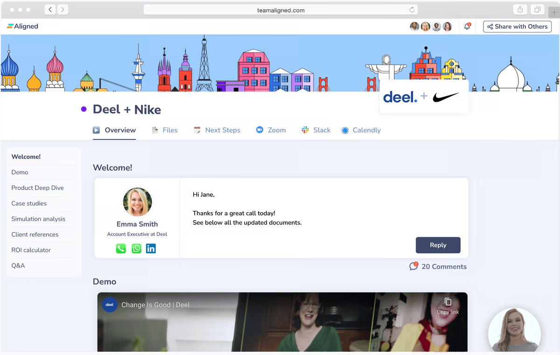
Task: Open the Slack tab
Action: pyautogui.click(x=316, y=130)
